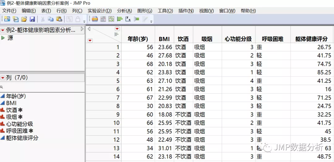This screenshot has width=334, height=162.
Task: Open the 列 (7/0) red triangle menu
Action: tap(3, 78)
